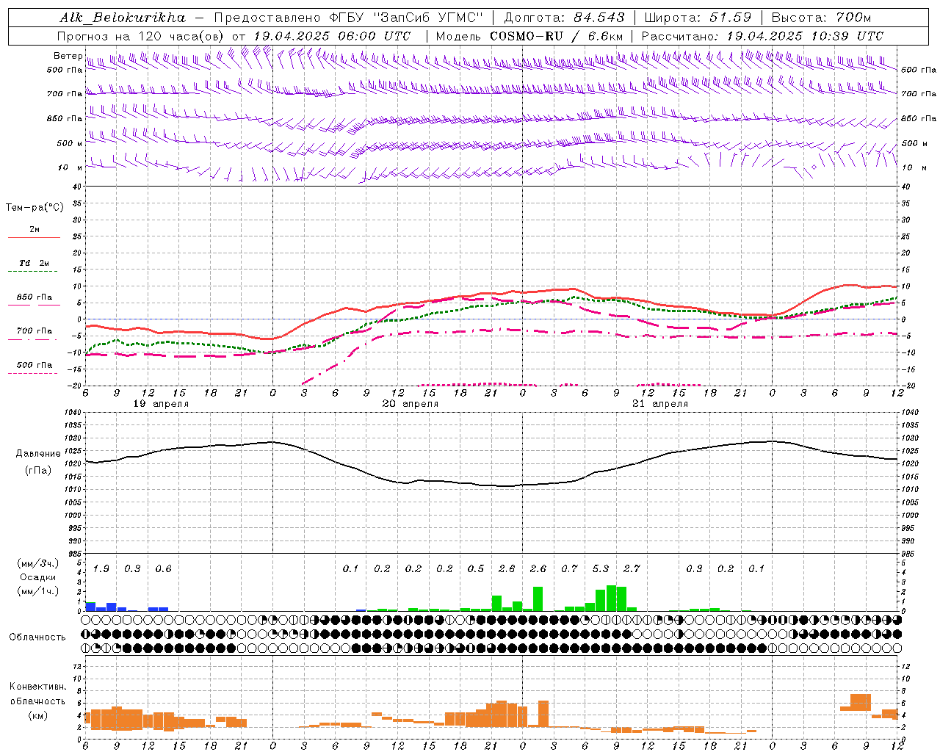
Task: Click the station title Alk_Belokurikha
Action: tap(122, 18)
